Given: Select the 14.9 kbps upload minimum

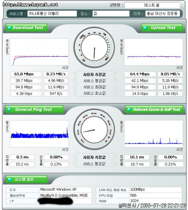Looking at the screenshot, I should (140, 94).
